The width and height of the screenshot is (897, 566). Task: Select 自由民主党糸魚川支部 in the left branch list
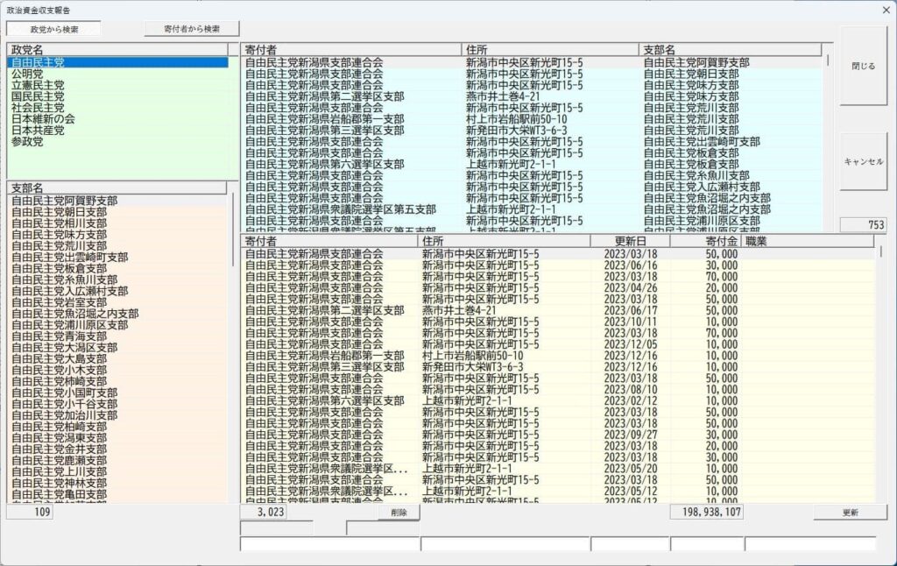coord(58,279)
